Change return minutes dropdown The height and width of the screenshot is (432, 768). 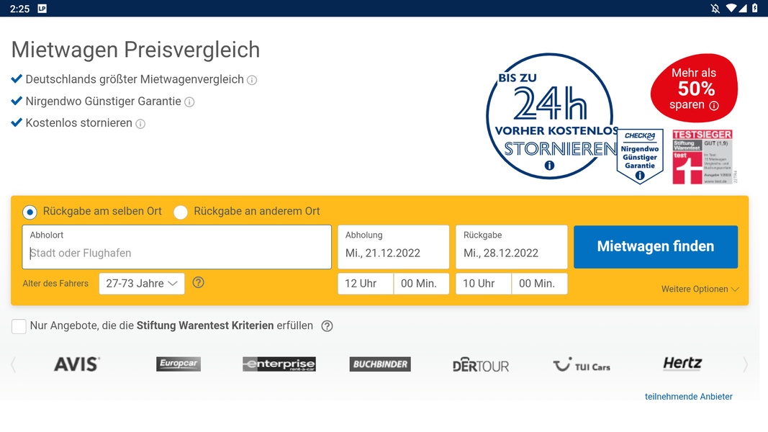click(x=540, y=284)
